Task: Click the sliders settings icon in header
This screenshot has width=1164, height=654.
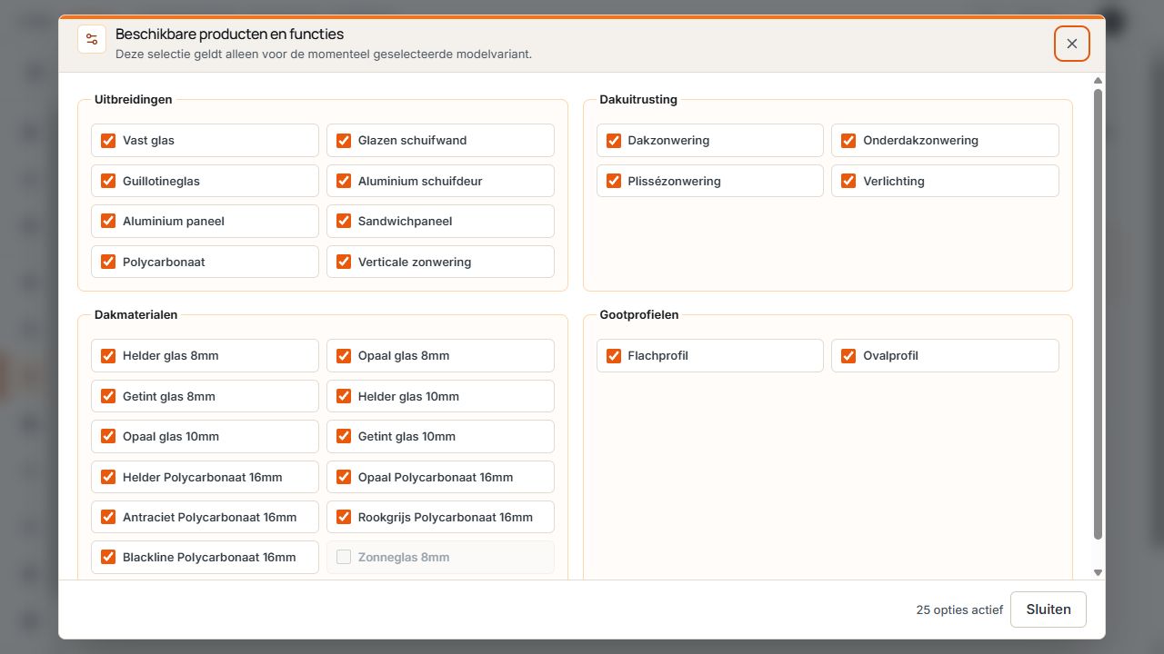Action: pyautogui.click(x=92, y=39)
